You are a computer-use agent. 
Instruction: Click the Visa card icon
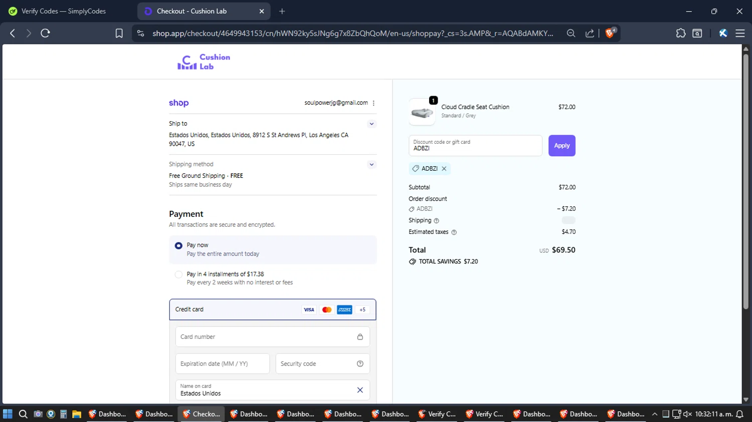click(x=309, y=310)
